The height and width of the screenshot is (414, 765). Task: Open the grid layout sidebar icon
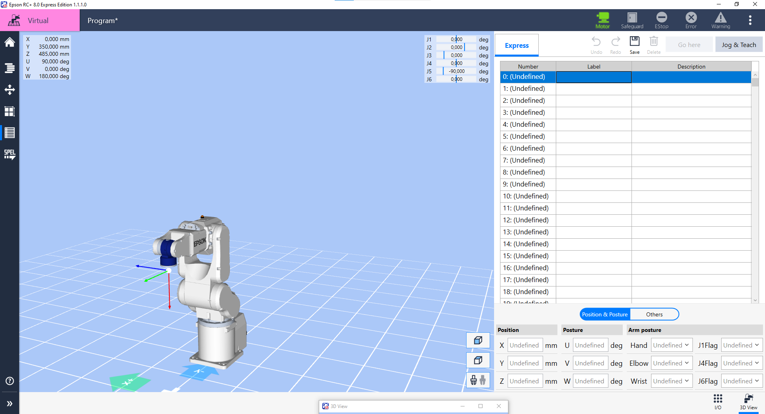pyautogui.click(x=10, y=111)
